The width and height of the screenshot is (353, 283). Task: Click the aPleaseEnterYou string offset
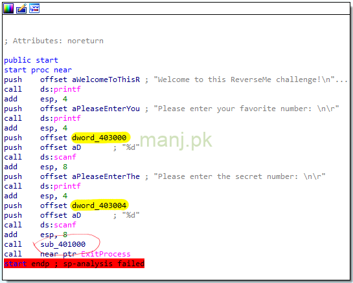click(x=106, y=109)
